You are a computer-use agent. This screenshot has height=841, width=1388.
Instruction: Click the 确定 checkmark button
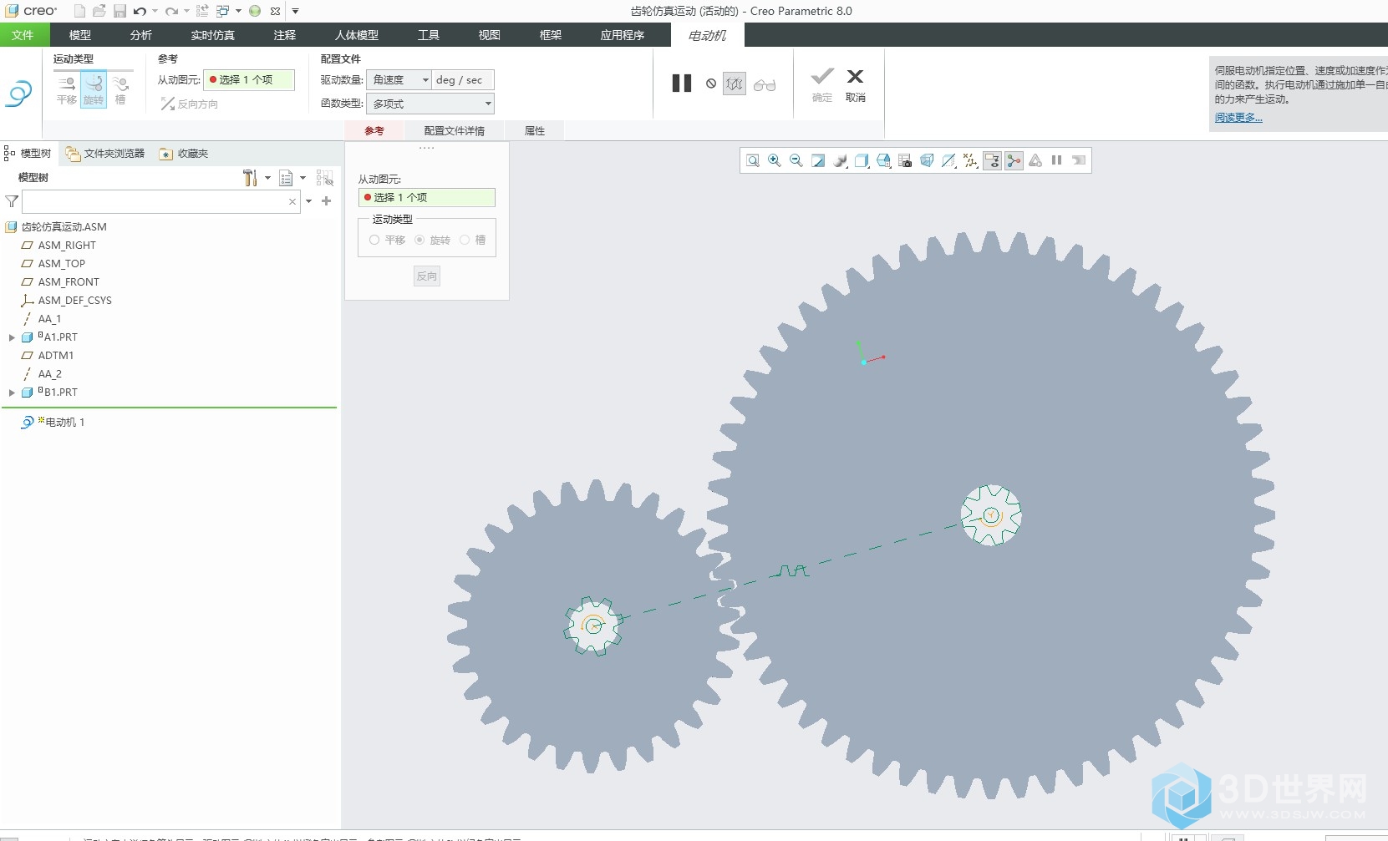(x=822, y=84)
